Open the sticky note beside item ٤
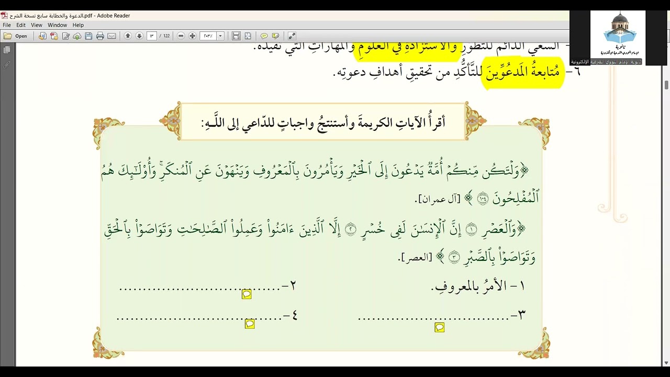The width and height of the screenshot is (670, 377). point(250,324)
